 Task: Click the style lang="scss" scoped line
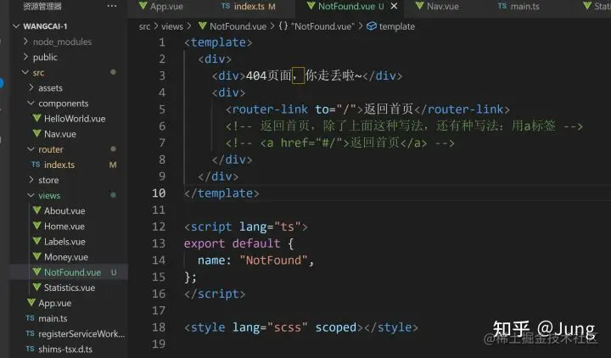(300, 327)
